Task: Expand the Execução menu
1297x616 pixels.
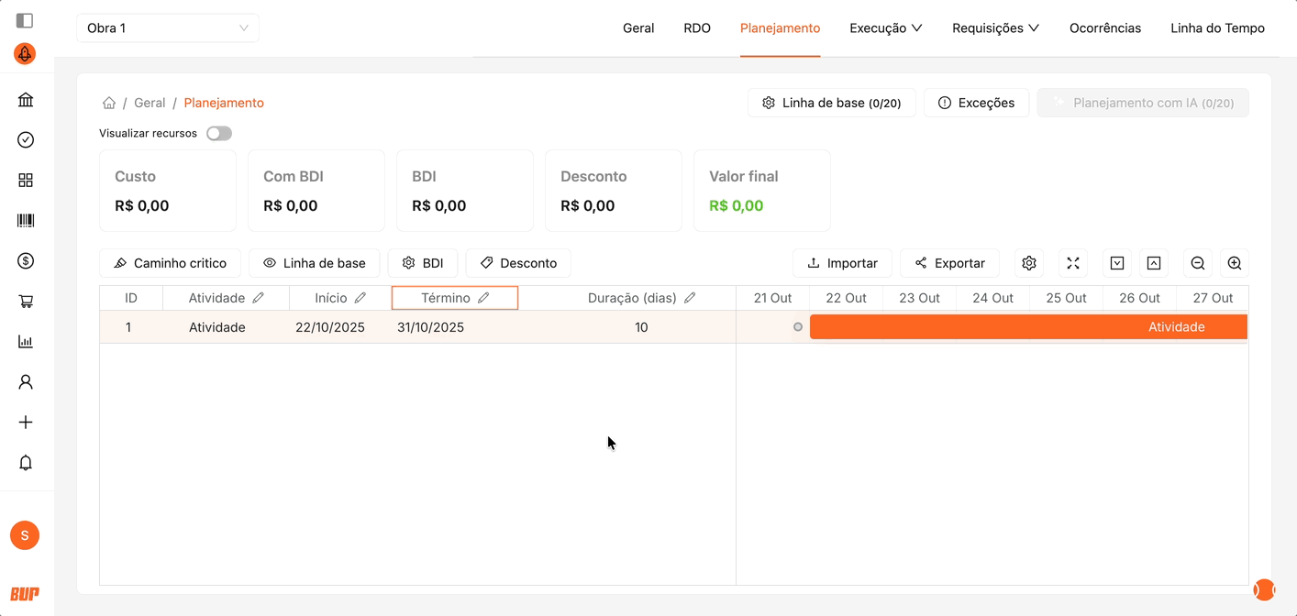Action: (x=885, y=28)
